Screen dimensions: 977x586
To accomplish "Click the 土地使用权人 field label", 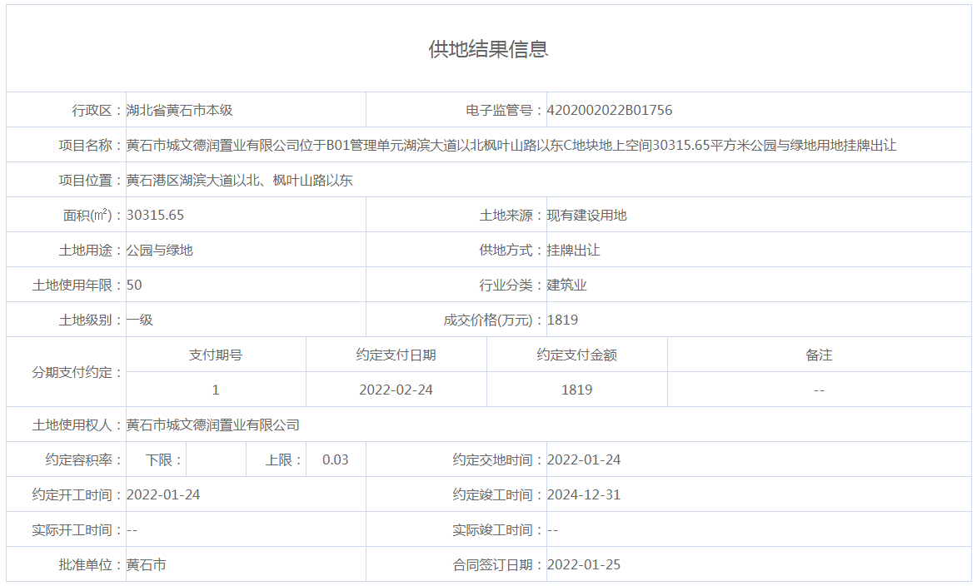I will 78,425.
